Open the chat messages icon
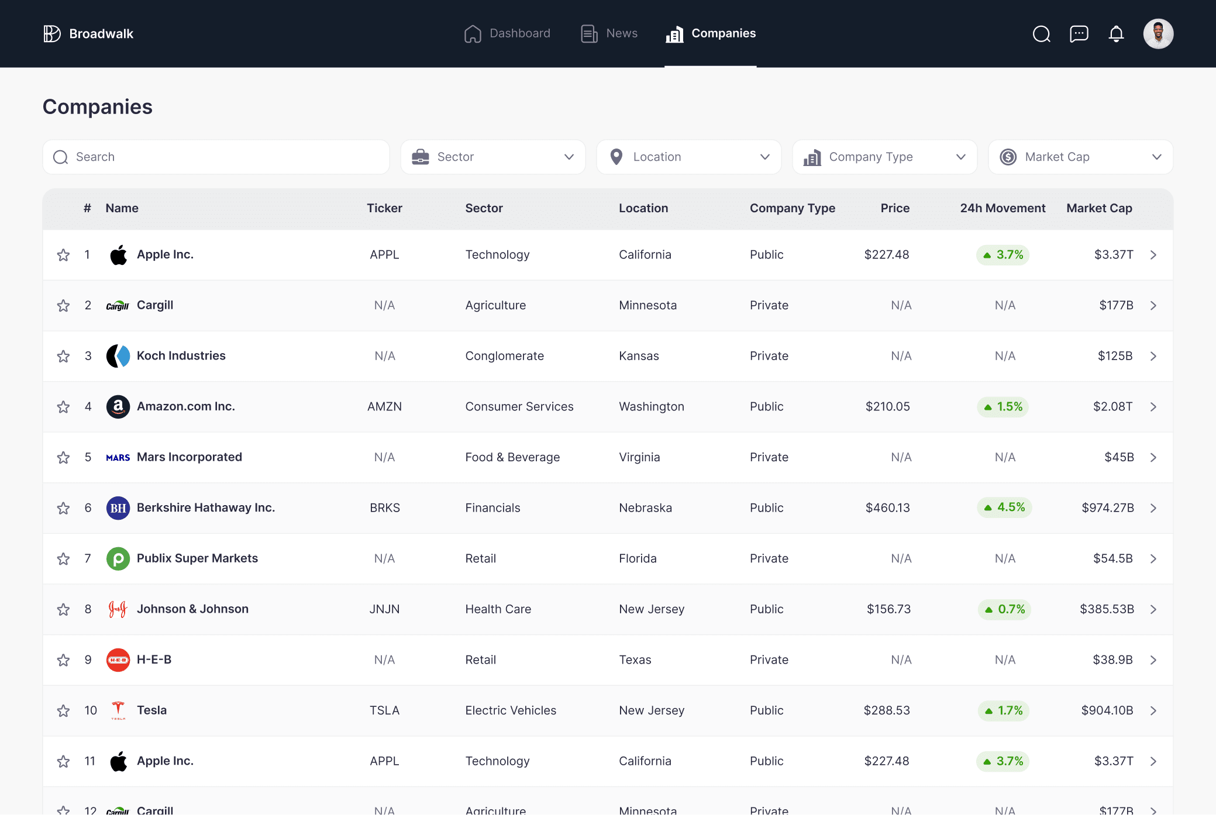The width and height of the screenshot is (1216, 815). point(1079,34)
